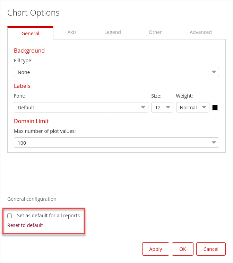This screenshot has height=263, width=233.
Task: Expand the Weight dropdown showing Normal
Action: 192,107
